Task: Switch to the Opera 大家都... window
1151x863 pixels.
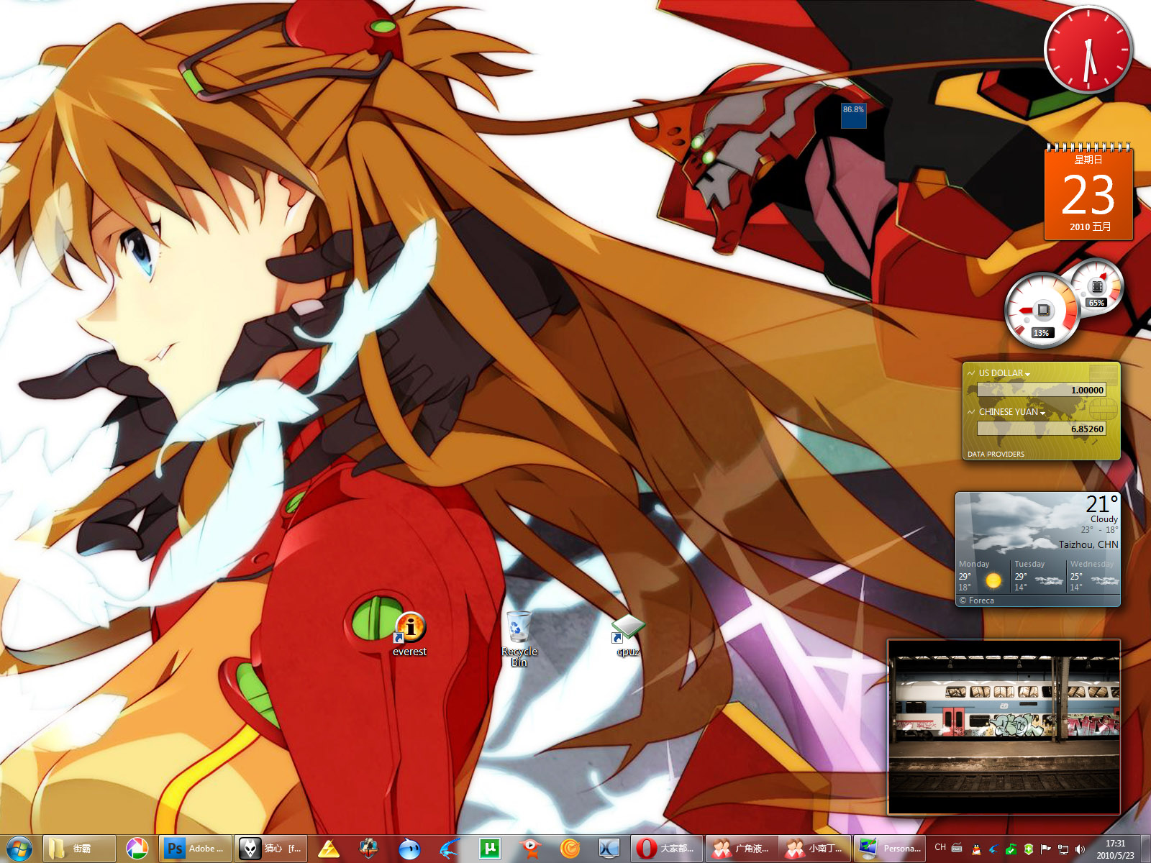Action: (x=666, y=849)
